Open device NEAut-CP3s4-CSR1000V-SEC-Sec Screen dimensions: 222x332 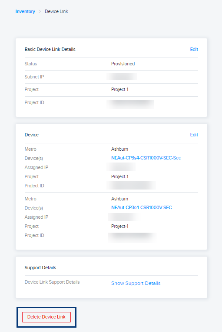click(146, 158)
